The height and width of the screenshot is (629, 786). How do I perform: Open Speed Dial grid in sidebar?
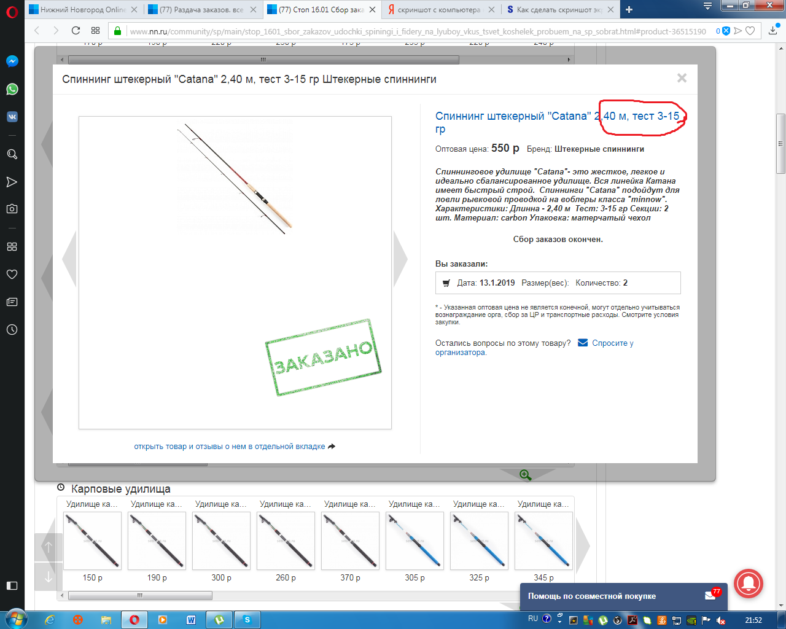click(12, 246)
